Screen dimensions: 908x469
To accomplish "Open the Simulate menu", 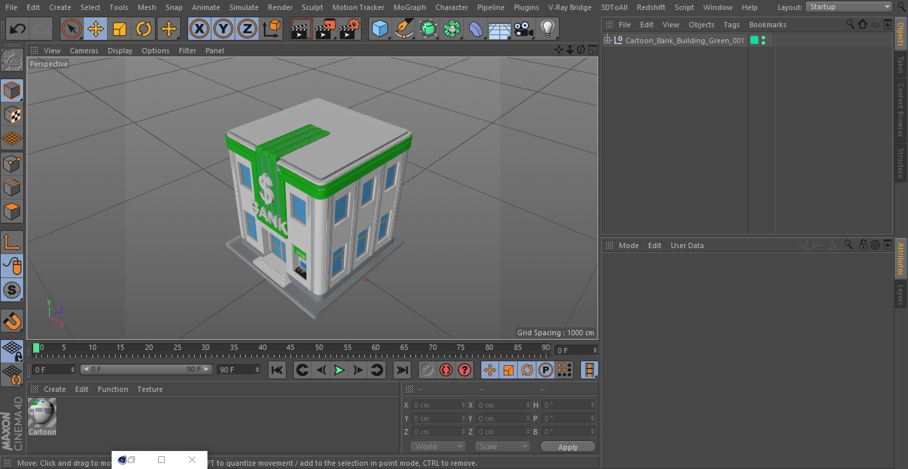I will coord(243,7).
